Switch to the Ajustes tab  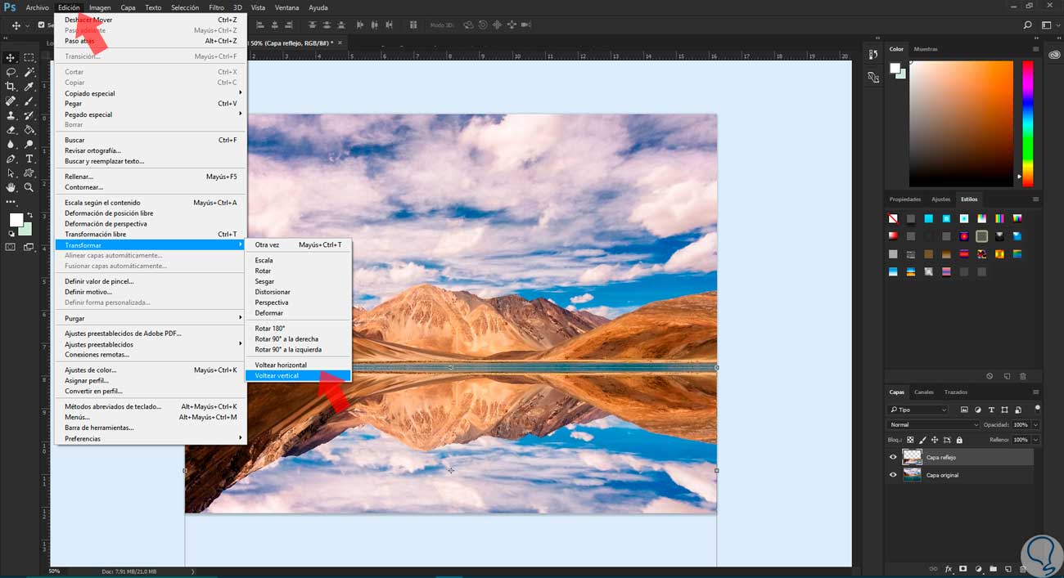[941, 199]
